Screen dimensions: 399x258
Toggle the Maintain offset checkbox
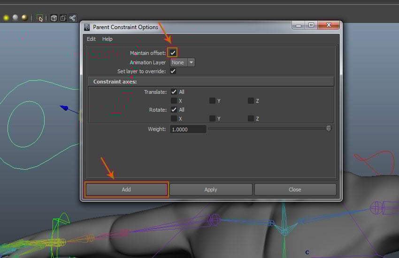point(173,53)
